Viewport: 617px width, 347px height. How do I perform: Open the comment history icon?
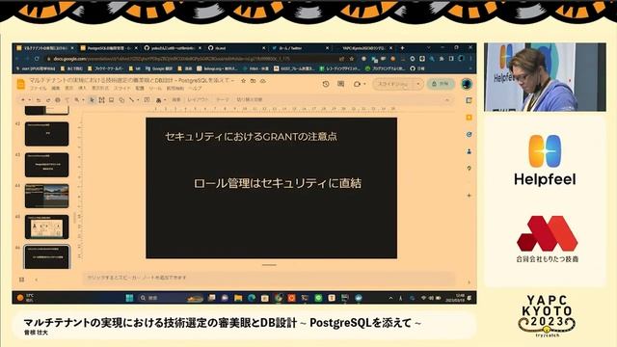[x=340, y=84]
